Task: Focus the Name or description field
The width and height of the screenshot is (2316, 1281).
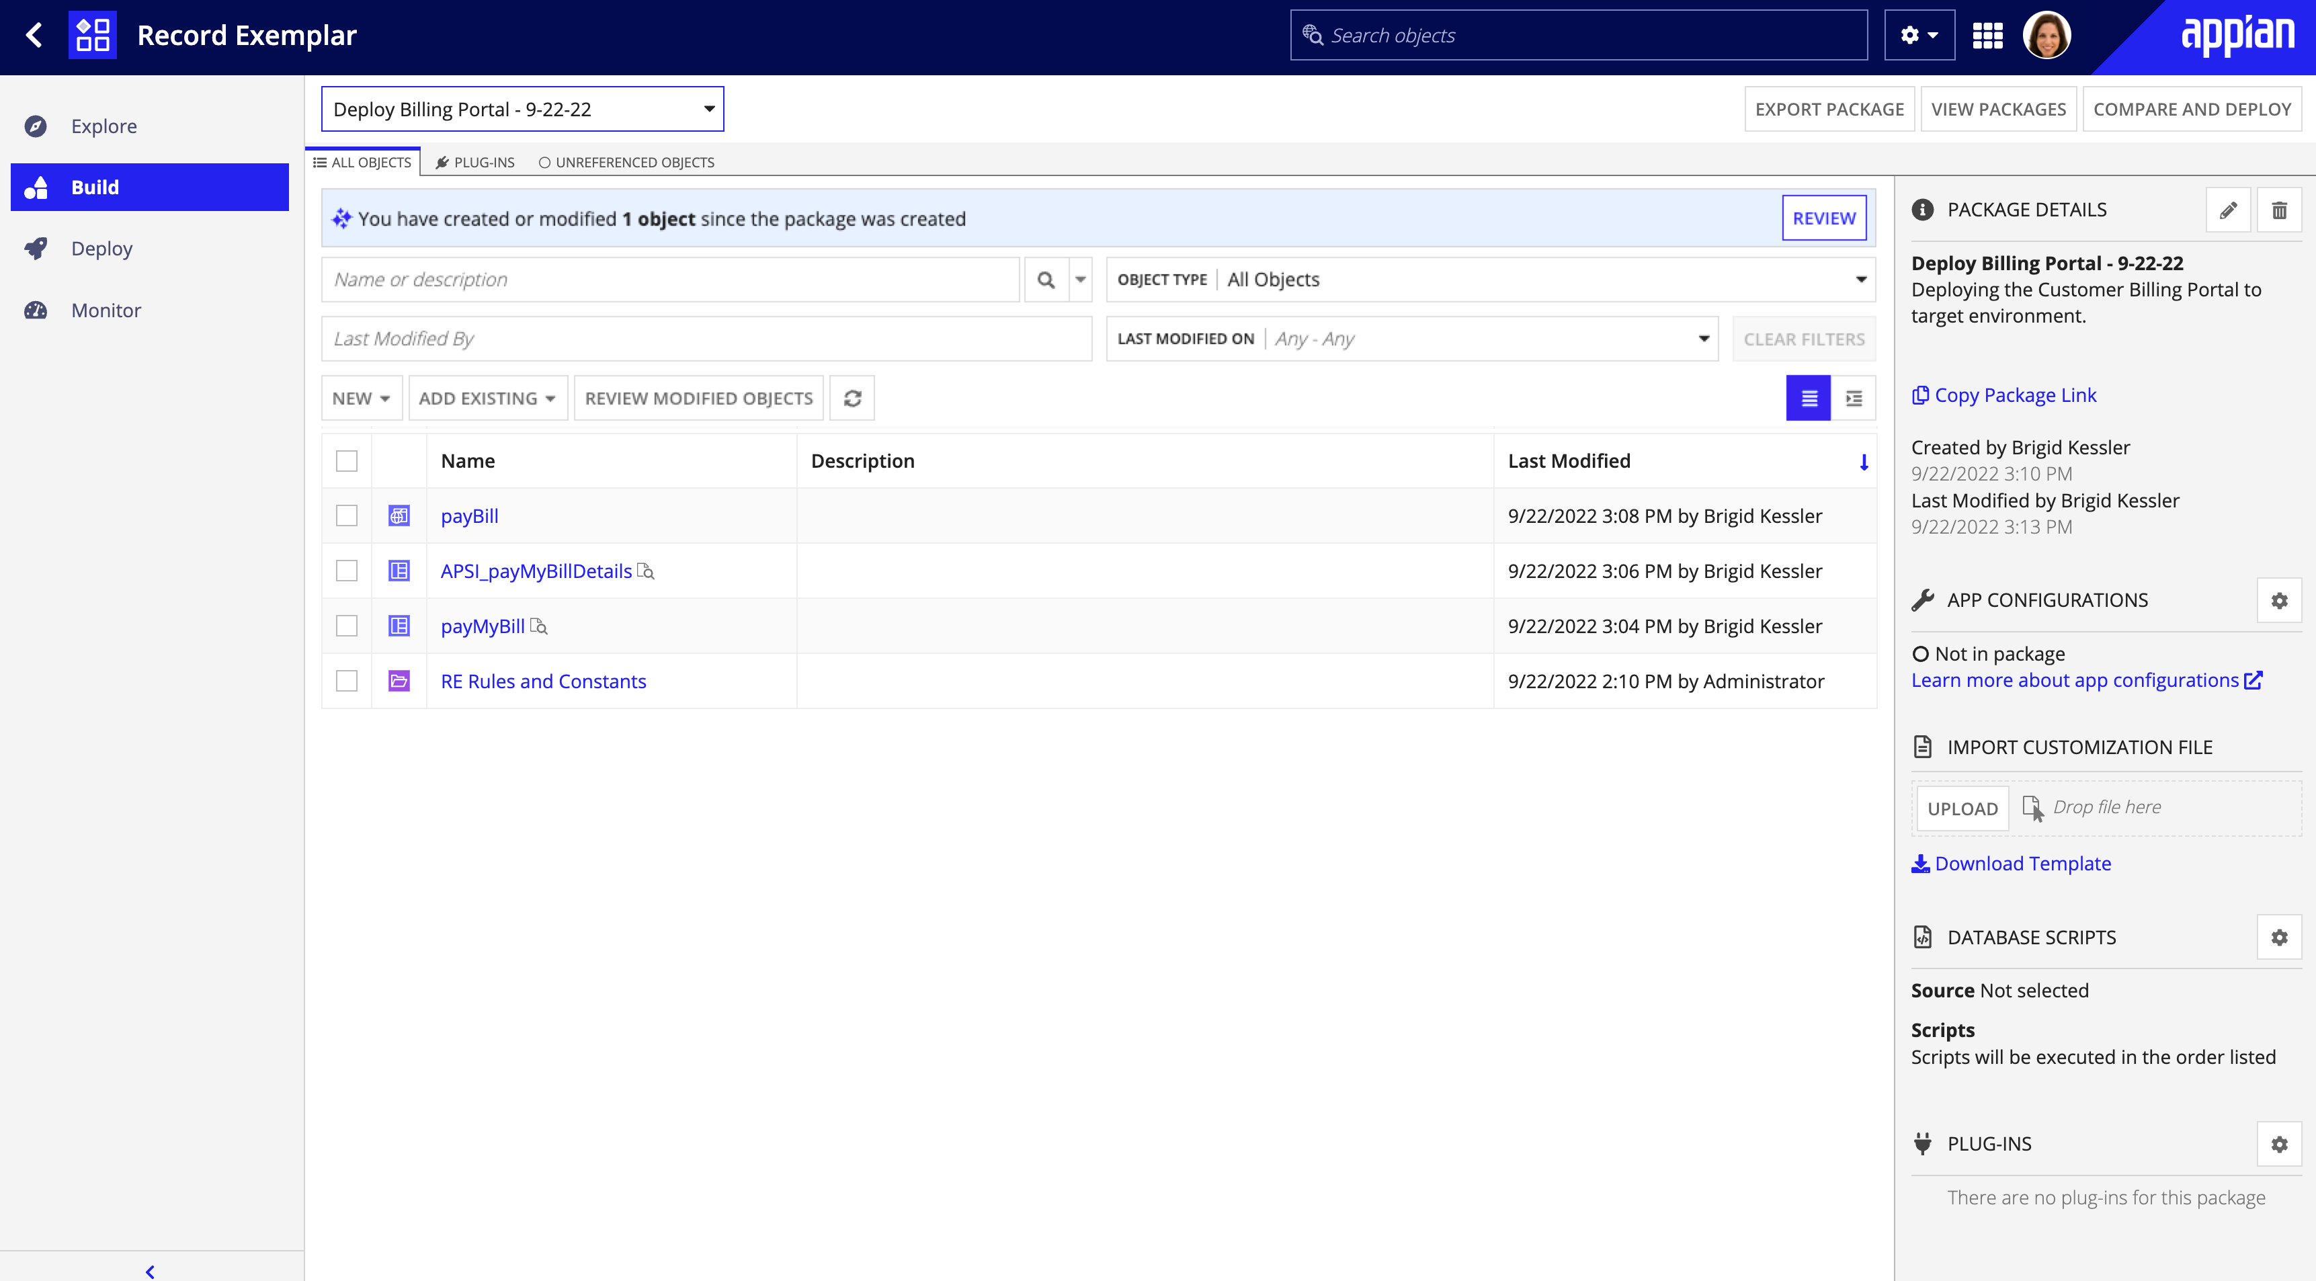Action: (670, 280)
